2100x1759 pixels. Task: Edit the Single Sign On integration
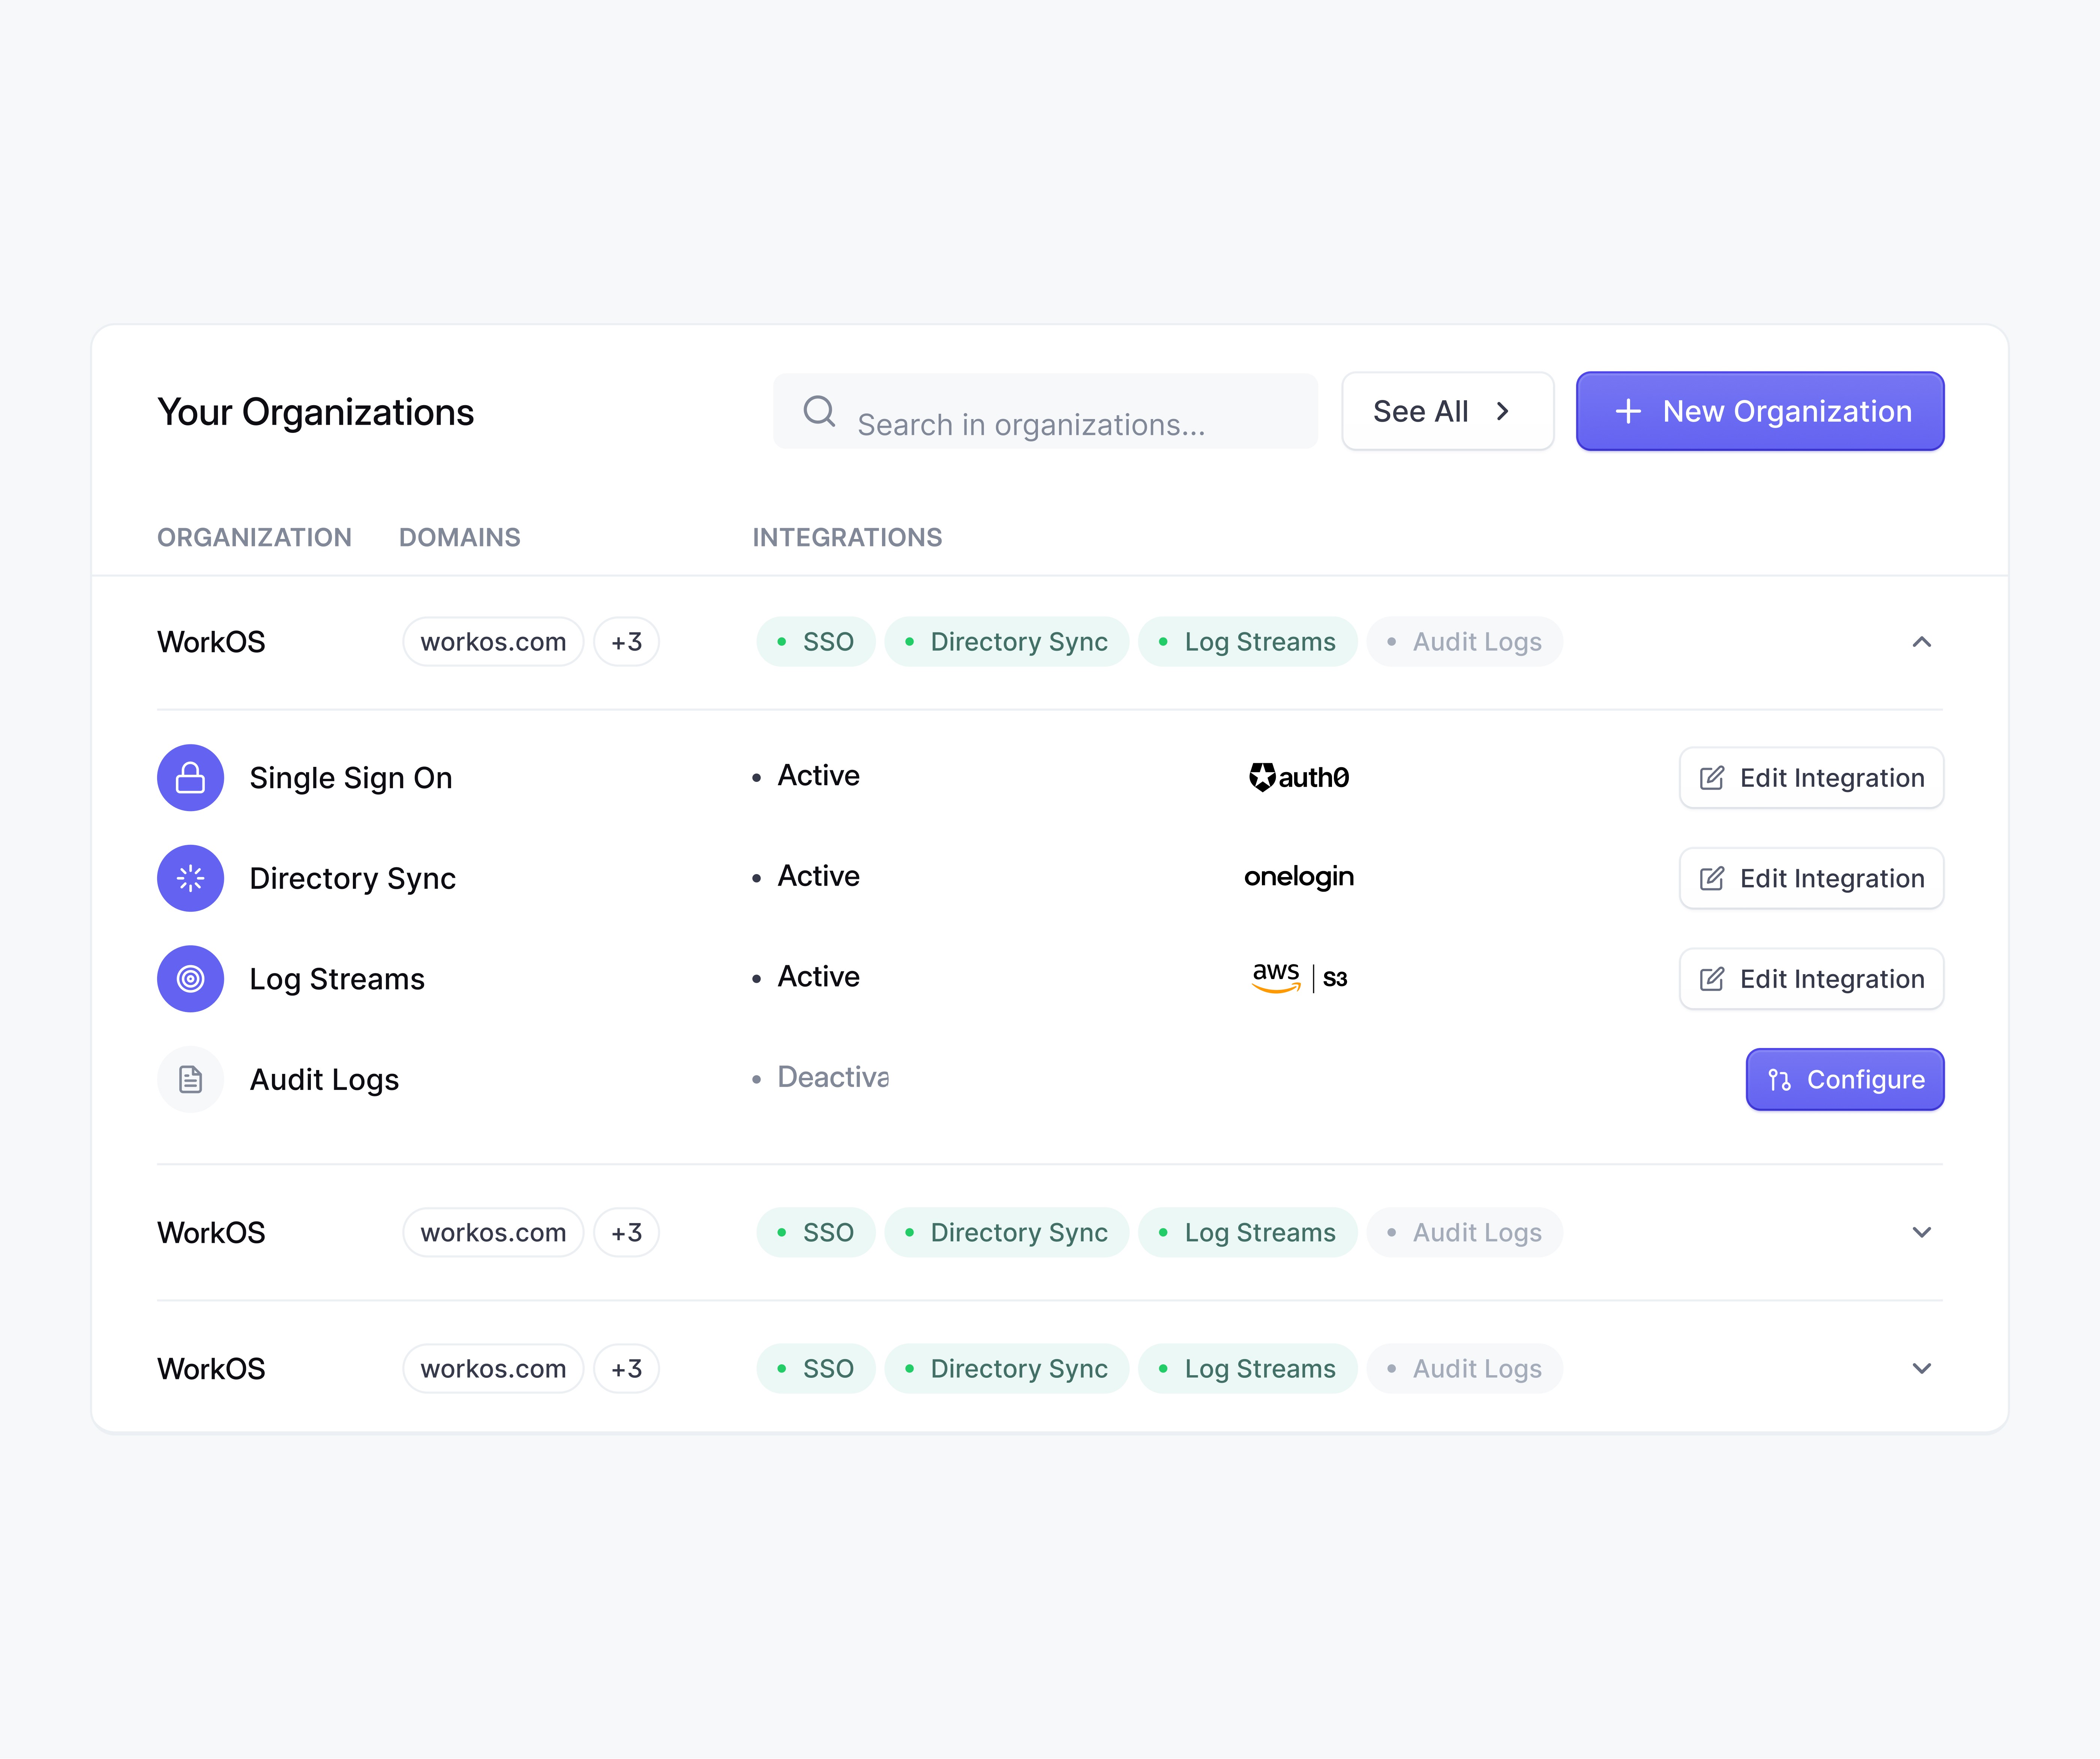(1810, 778)
